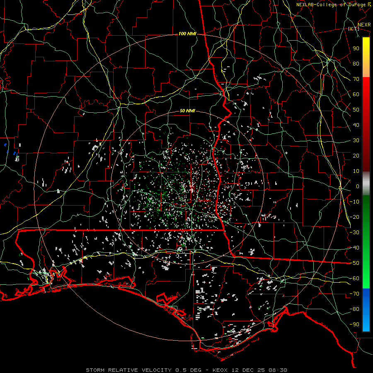Click the 70 value on the velocity scale
Image resolution: width=373 pixels, height=373 pixels.
356,79
